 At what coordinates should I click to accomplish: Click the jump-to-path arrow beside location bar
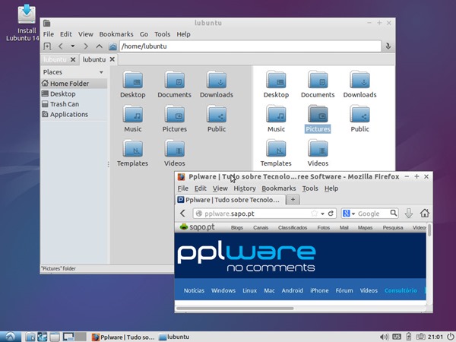click(388, 46)
